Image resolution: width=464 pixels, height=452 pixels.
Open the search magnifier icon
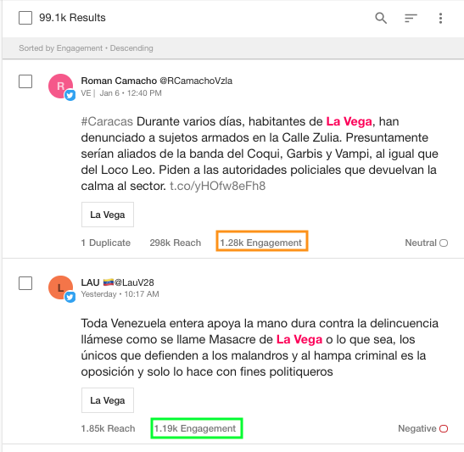pyautogui.click(x=381, y=18)
